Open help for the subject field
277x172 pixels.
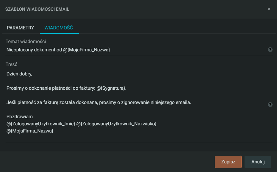270,50
